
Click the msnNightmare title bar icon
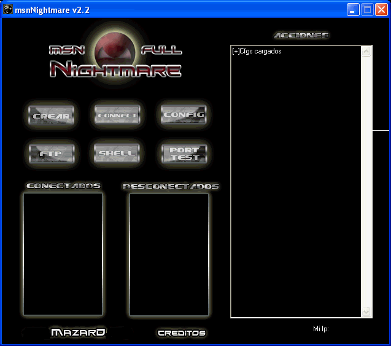[7, 10]
